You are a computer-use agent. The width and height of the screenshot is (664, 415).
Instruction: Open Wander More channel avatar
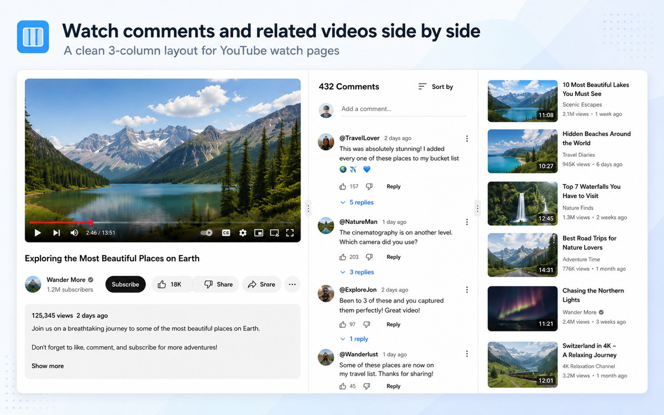[x=33, y=284]
